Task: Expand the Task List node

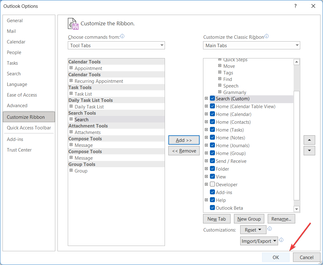Action: (71, 93)
